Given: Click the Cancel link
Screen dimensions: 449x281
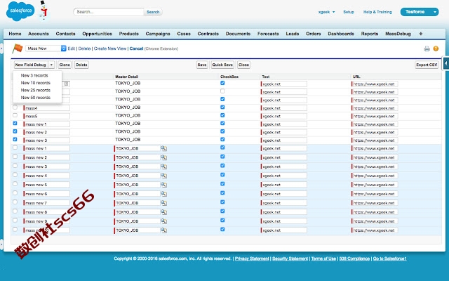Looking at the screenshot, I should (x=136, y=48).
